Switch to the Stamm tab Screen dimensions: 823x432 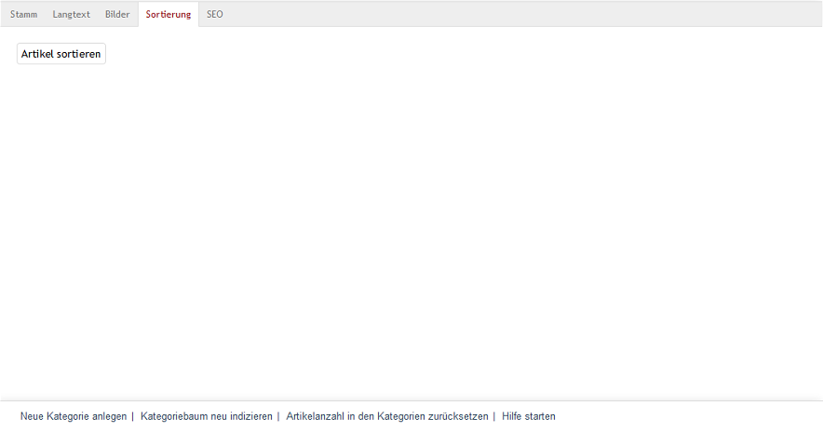[x=23, y=15]
